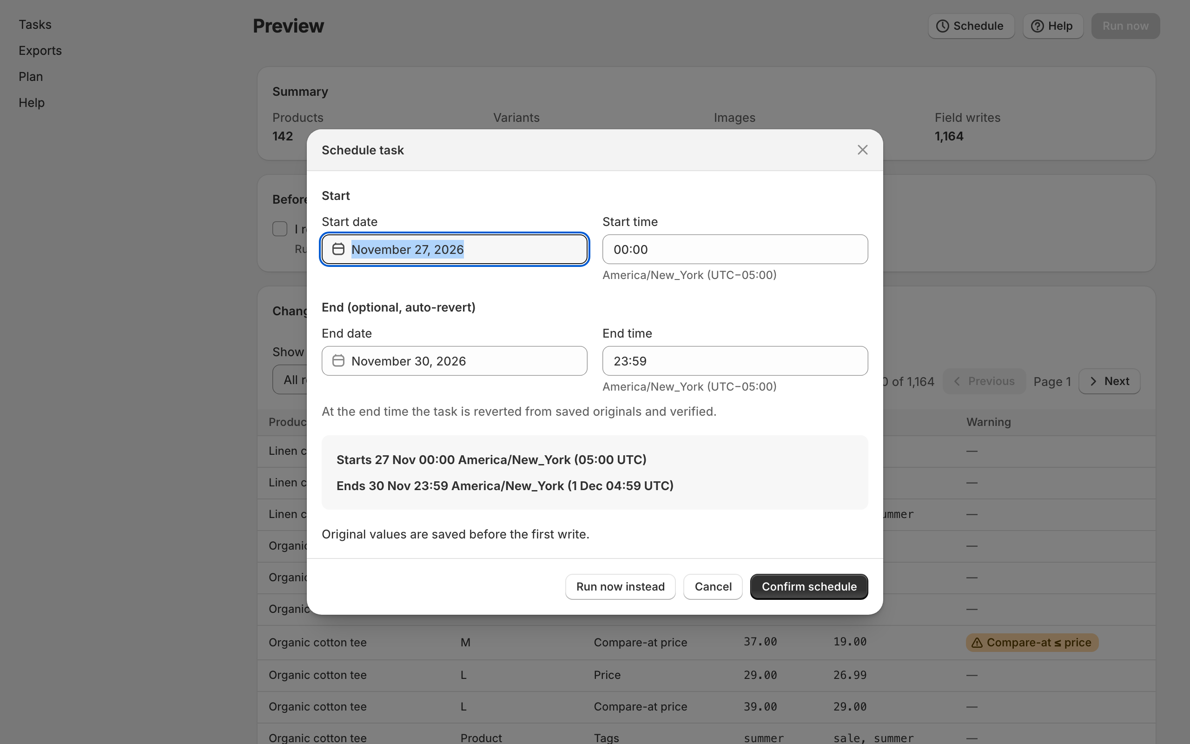Open the Show filter dropdown
This screenshot has height=744, width=1190.
(x=290, y=379)
